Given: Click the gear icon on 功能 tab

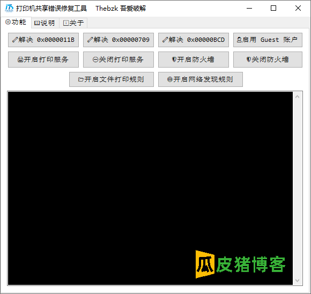Looking at the screenshot, I should (x=8, y=22).
